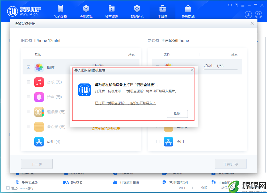Select the 工具箱 tab
This screenshot has height=193, width=267.
coord(163,12)
